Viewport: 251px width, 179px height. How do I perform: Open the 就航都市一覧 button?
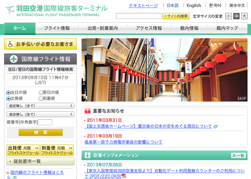(x=40, y=161)
